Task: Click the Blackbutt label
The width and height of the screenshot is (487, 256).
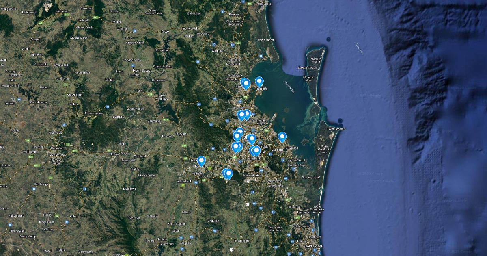Action: tap(83, 20)
